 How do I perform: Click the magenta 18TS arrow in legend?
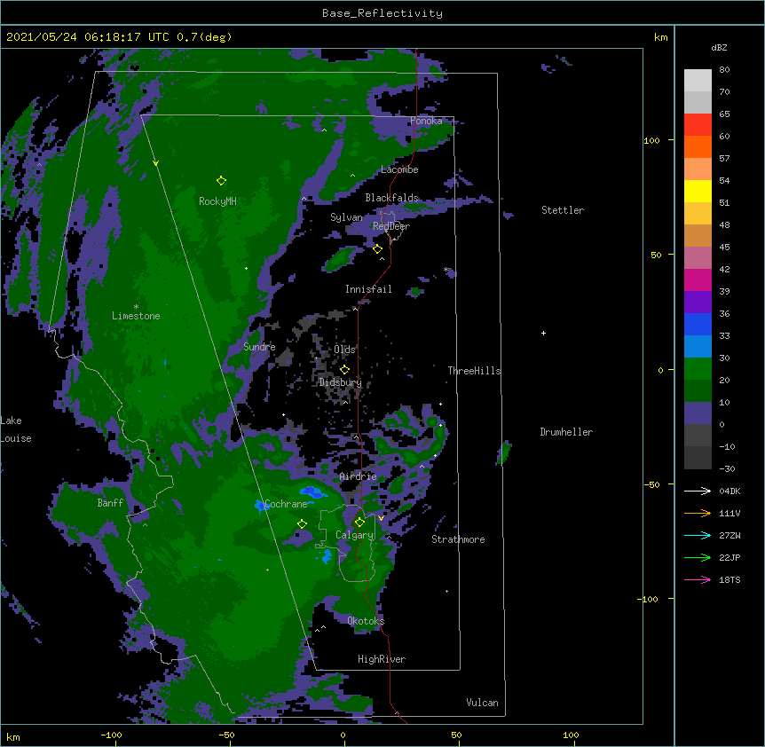pyautogui.click(x=698, y=579)
